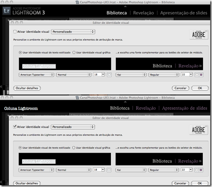Select texto estilizado radio in upper dialog
Viewport: 212px width, 187px height.
(x=20, y=52)
